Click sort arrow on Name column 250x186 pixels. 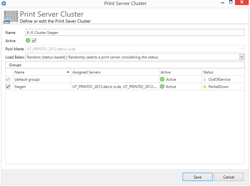(68, 72)
